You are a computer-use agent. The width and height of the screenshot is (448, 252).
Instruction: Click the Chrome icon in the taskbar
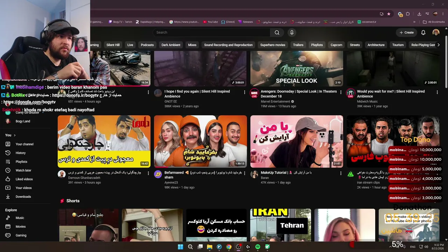(x=229, y=247)
